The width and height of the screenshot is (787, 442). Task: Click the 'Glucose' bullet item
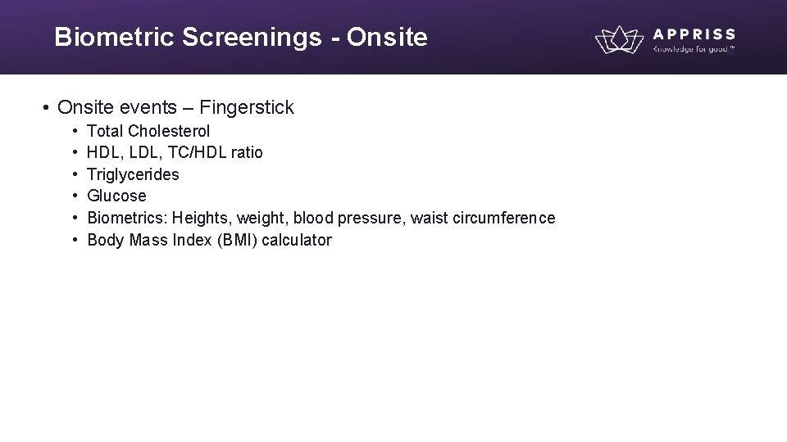click(116, 196)
